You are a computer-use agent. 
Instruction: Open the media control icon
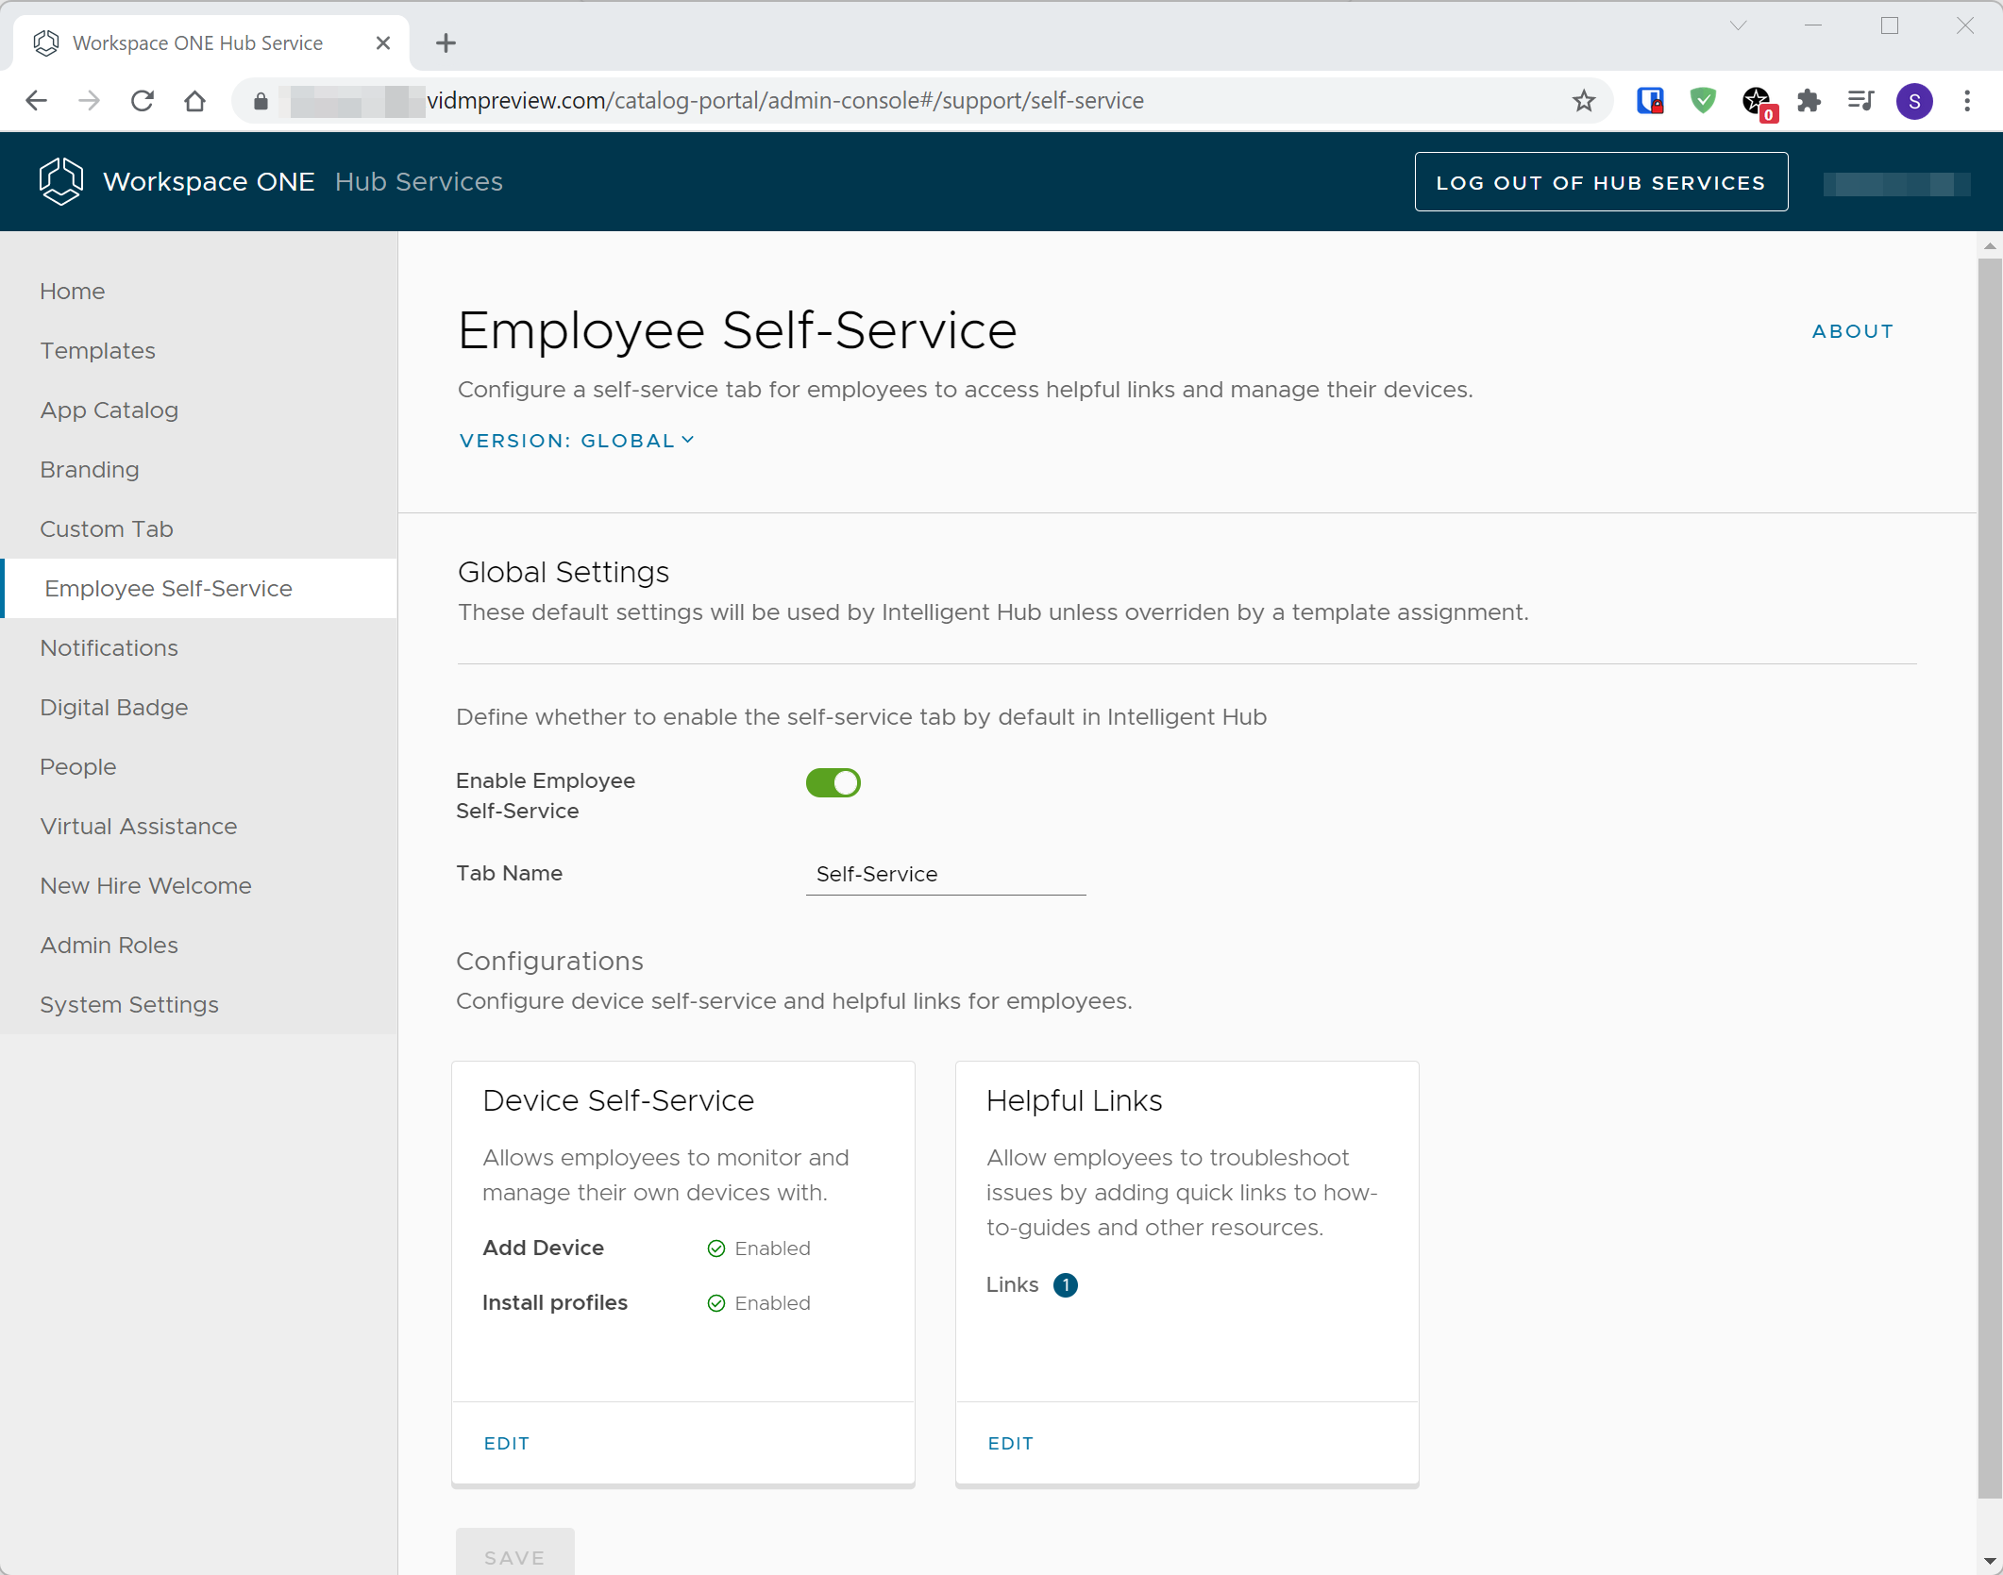1861,101
